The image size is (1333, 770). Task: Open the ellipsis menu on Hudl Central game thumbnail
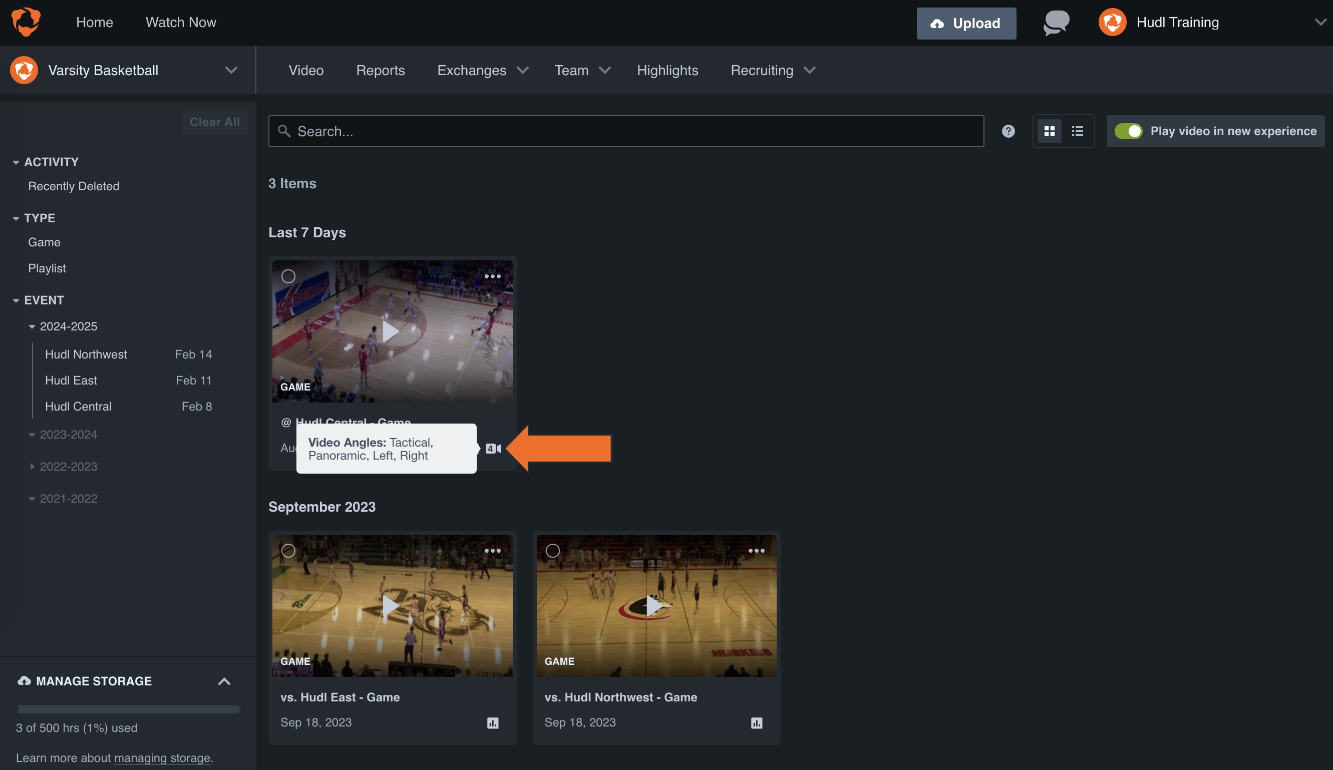492,276
